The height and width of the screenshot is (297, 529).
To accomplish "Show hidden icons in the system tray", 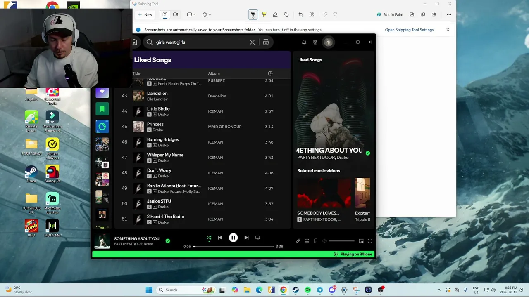I will point(439,290).
